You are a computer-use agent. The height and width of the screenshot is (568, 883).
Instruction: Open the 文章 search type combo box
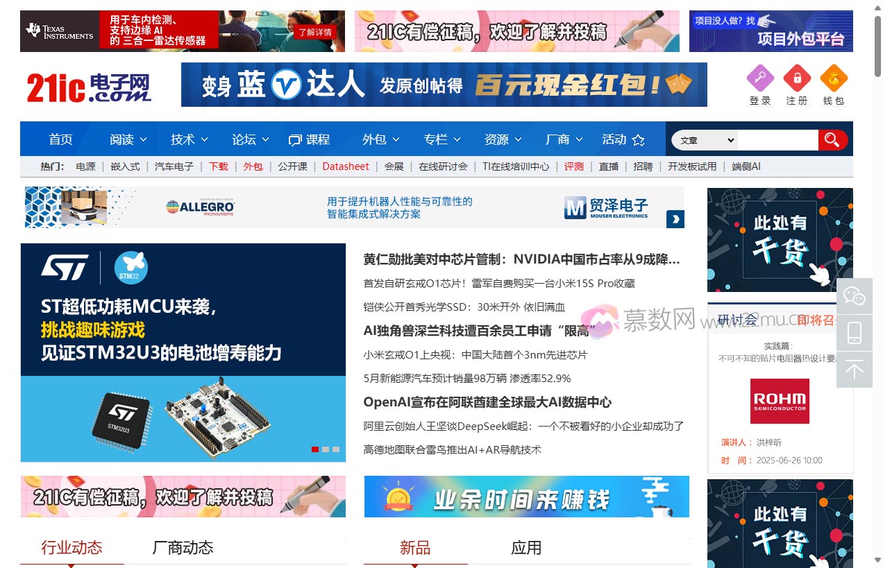pyautogui.click(x=703, y=139)
